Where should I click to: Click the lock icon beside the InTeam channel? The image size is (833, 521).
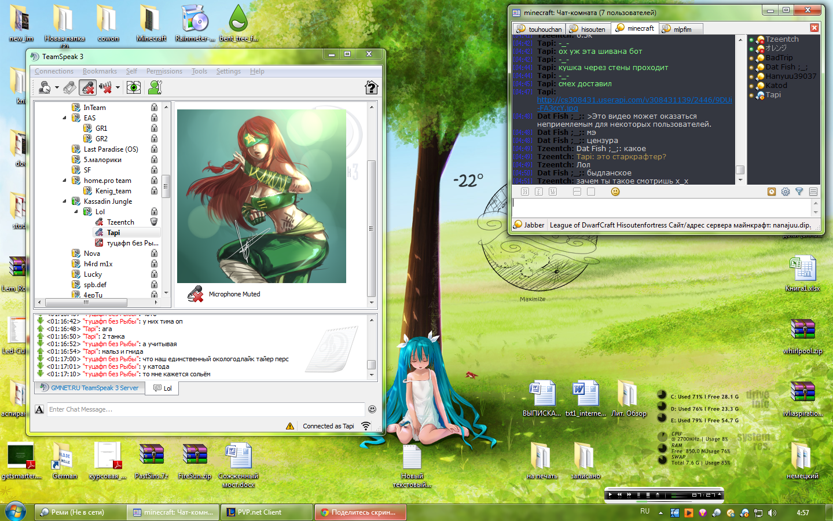[154, 108]
